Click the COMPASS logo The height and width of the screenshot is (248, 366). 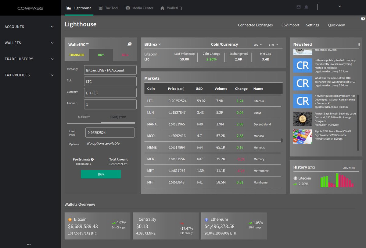coord(30,8)
